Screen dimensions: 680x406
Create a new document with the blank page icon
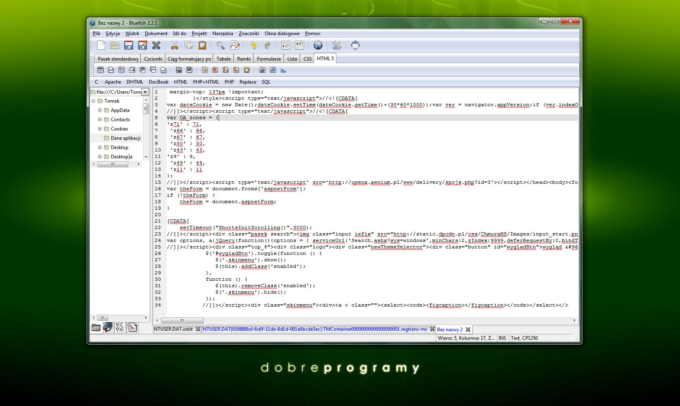(101, 45)
